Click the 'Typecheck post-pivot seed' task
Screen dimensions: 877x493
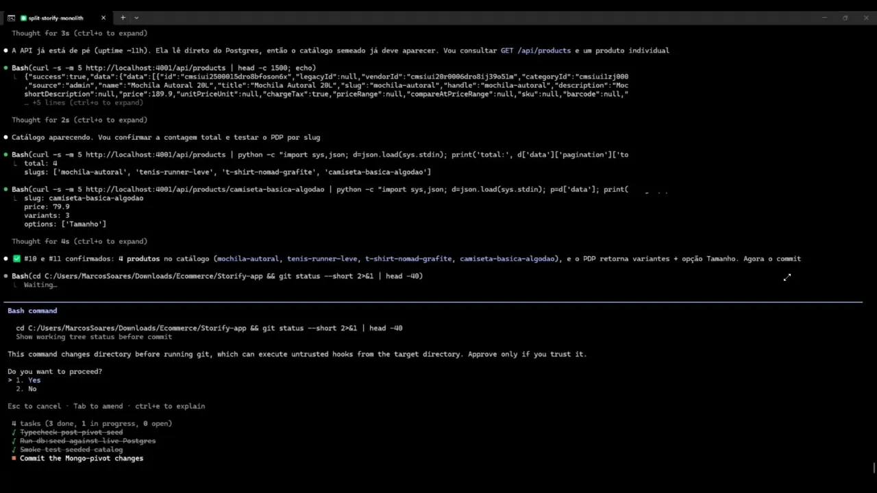[71, 432]
